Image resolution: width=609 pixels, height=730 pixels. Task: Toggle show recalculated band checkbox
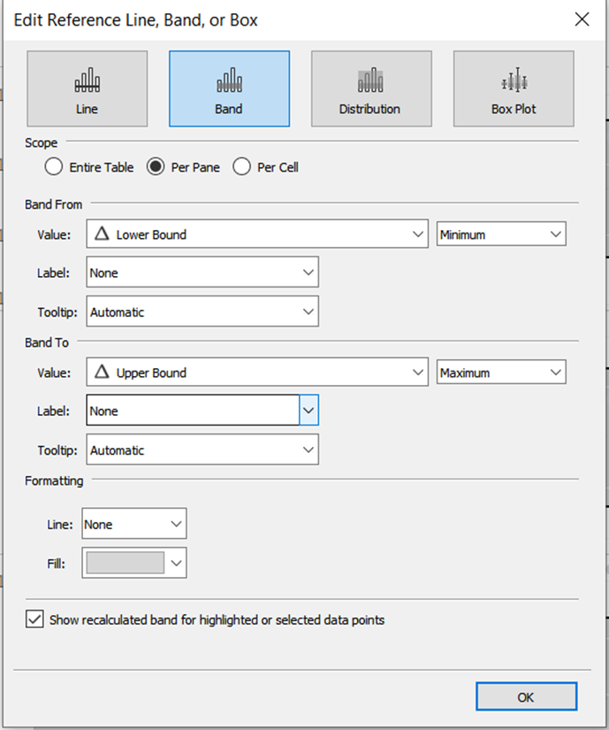click(x=35, y=620)
